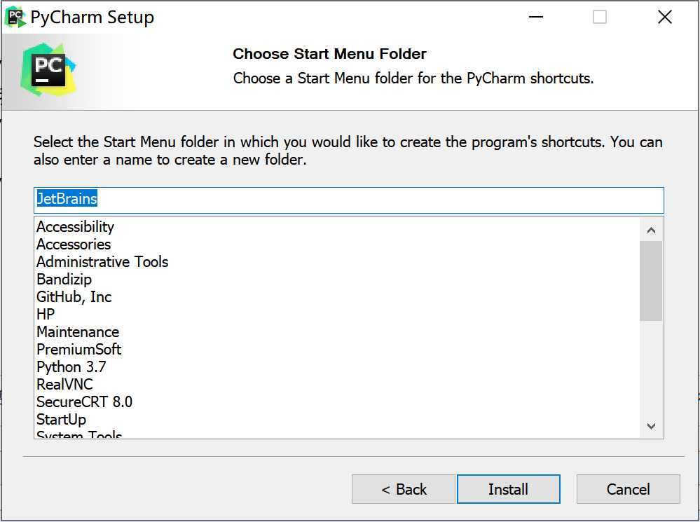Click the JetBrains folder name field

click(x=348, y=200)
